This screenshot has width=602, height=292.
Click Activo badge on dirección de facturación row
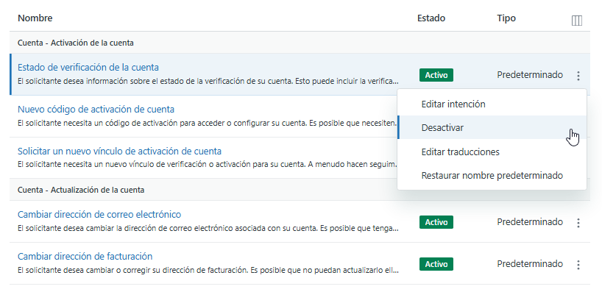(x=436, y=264)
